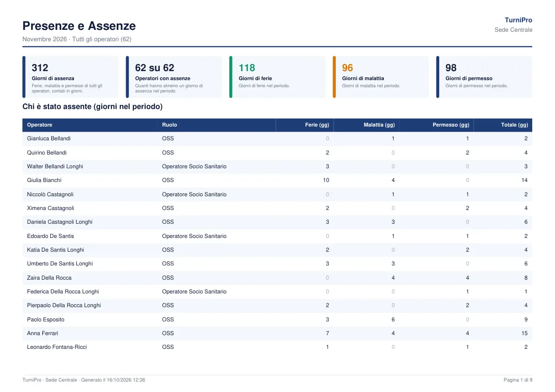
Task: Click the 96 Giorni di malattia card
Action: (x=380, y=77)
